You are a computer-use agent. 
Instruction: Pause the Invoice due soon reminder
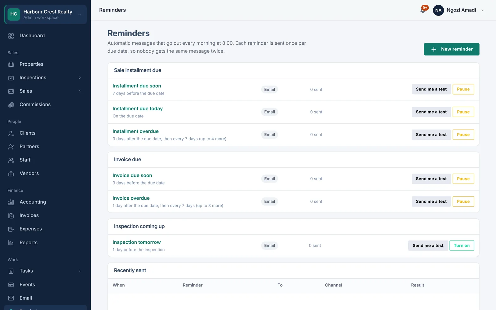(463, 179)
